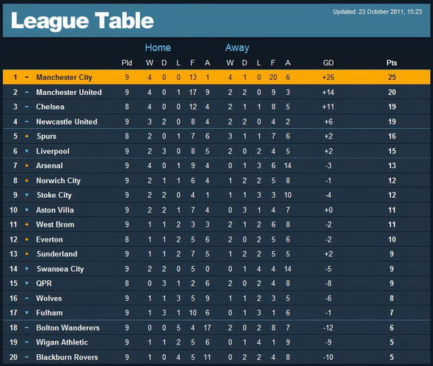Click the Pts column header
This screenshot has height=366, width=433.
tap(392, 63)
